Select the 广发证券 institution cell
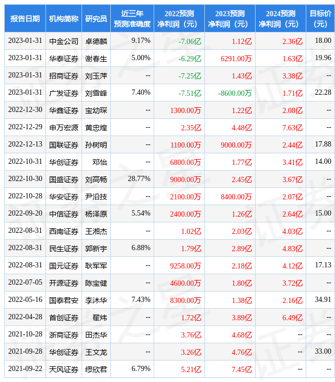This screenshot has width=335, height=382. point(64,93)
